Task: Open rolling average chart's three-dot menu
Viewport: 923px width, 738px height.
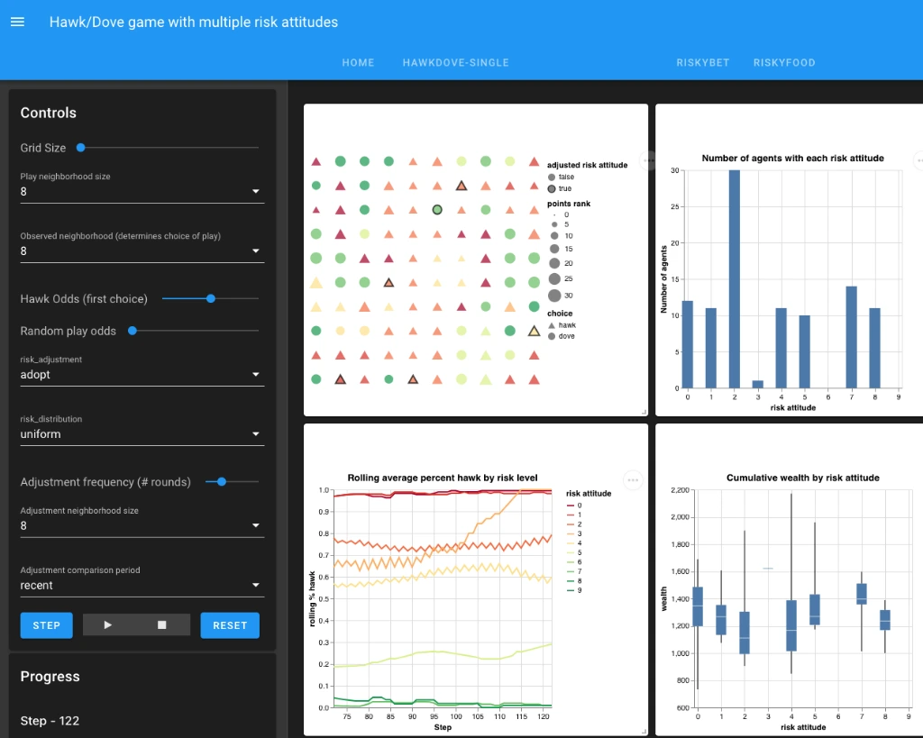Action: [633, 480]
